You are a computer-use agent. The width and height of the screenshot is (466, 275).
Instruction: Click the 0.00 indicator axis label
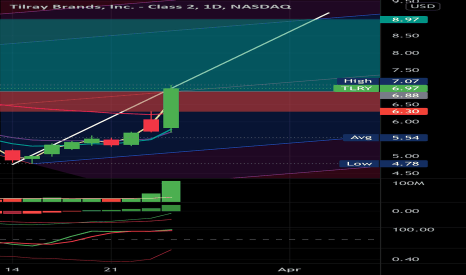(x=405, y=211)
